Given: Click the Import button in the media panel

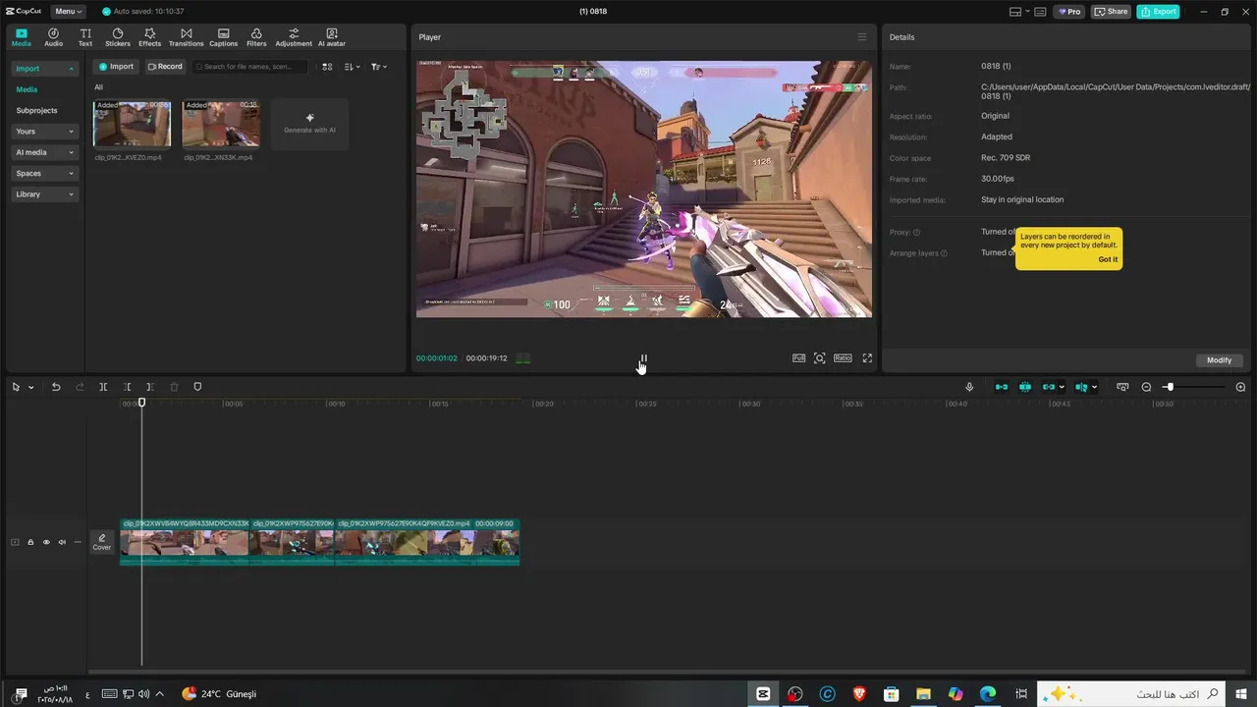Looking at the screenshot, I should [116, 67].
